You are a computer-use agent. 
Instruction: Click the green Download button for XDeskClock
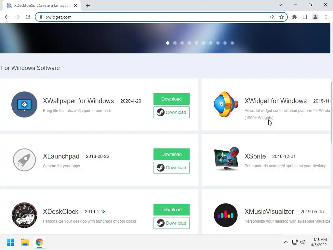click(171, 210)
